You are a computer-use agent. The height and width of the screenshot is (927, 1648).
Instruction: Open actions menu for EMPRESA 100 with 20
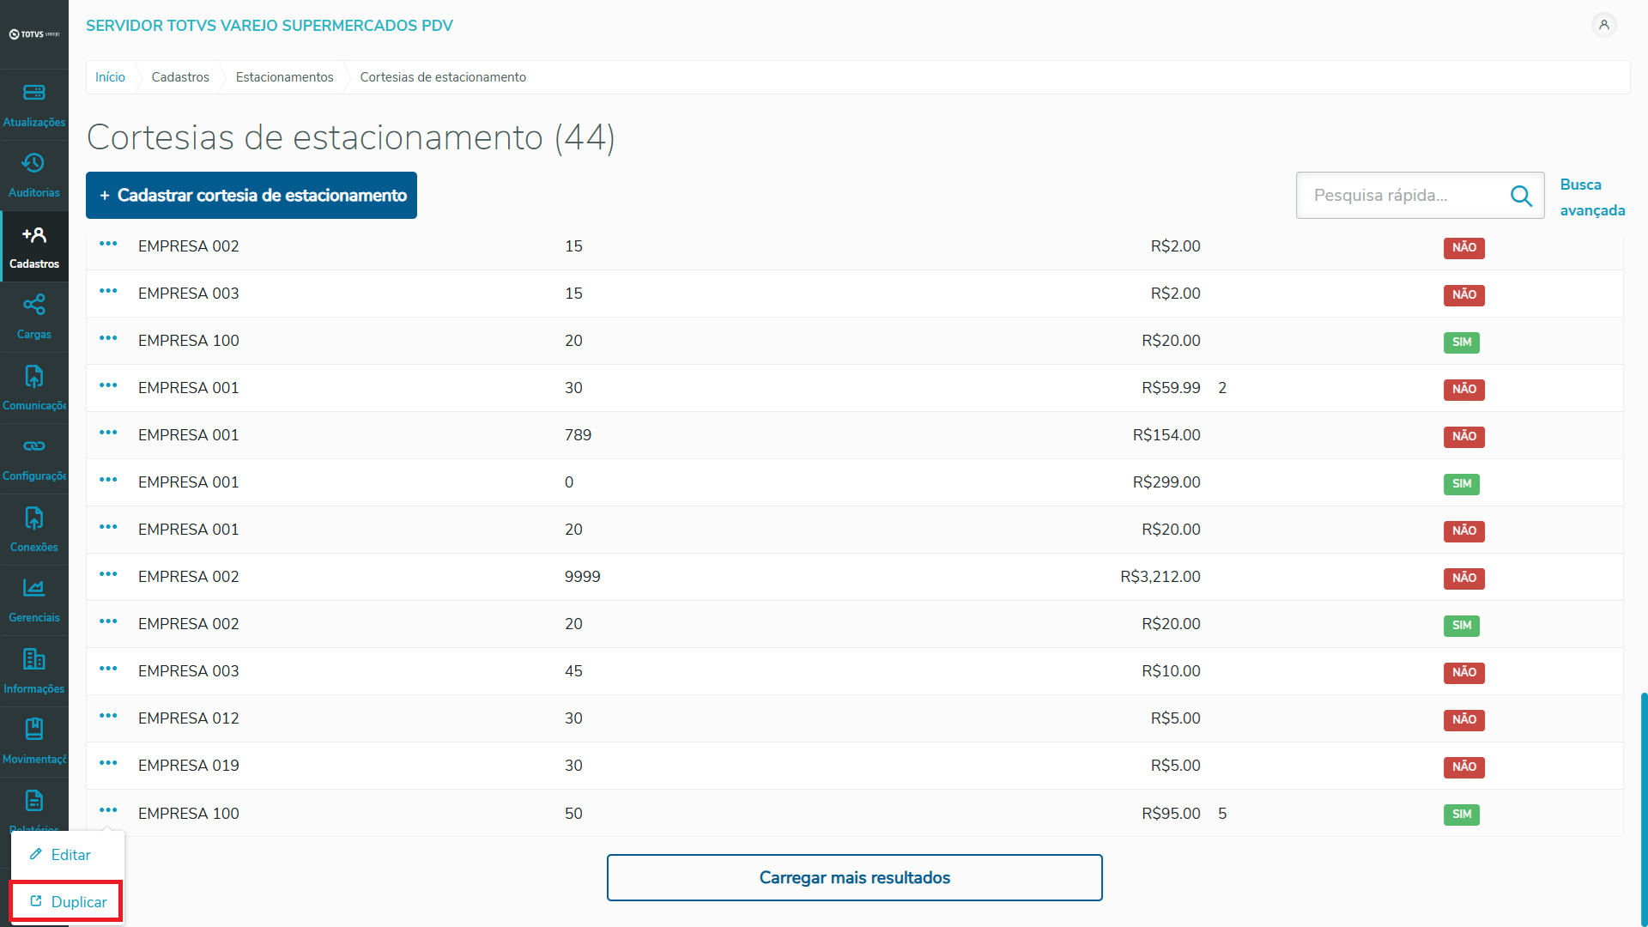click(x=108, y=338)
